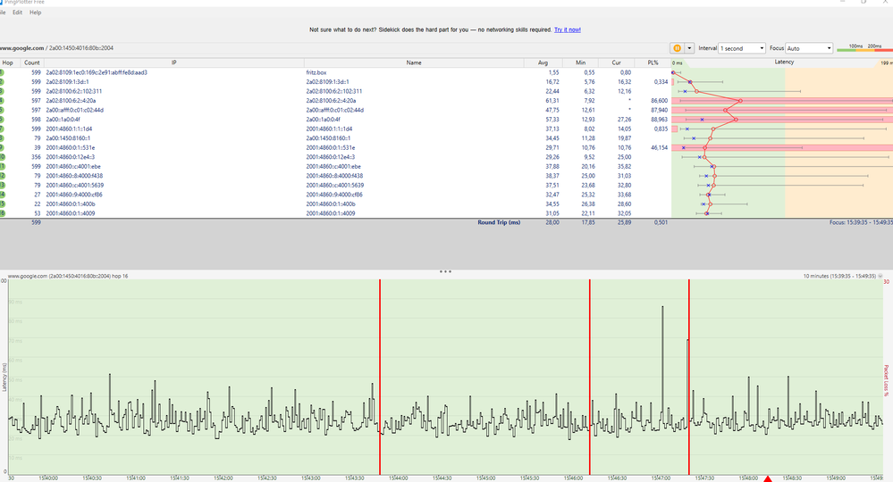Viewport: 893px width, 482px height.
Task: Expand the 10 minutes time range chevron
Action: coord(880,276)
